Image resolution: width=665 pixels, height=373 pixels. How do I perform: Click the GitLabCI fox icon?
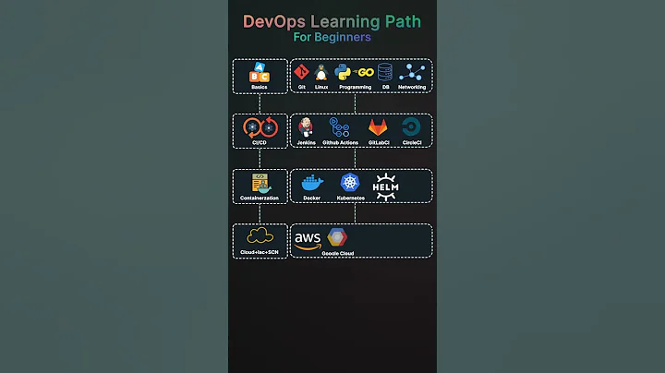click(x=378, y=127)
